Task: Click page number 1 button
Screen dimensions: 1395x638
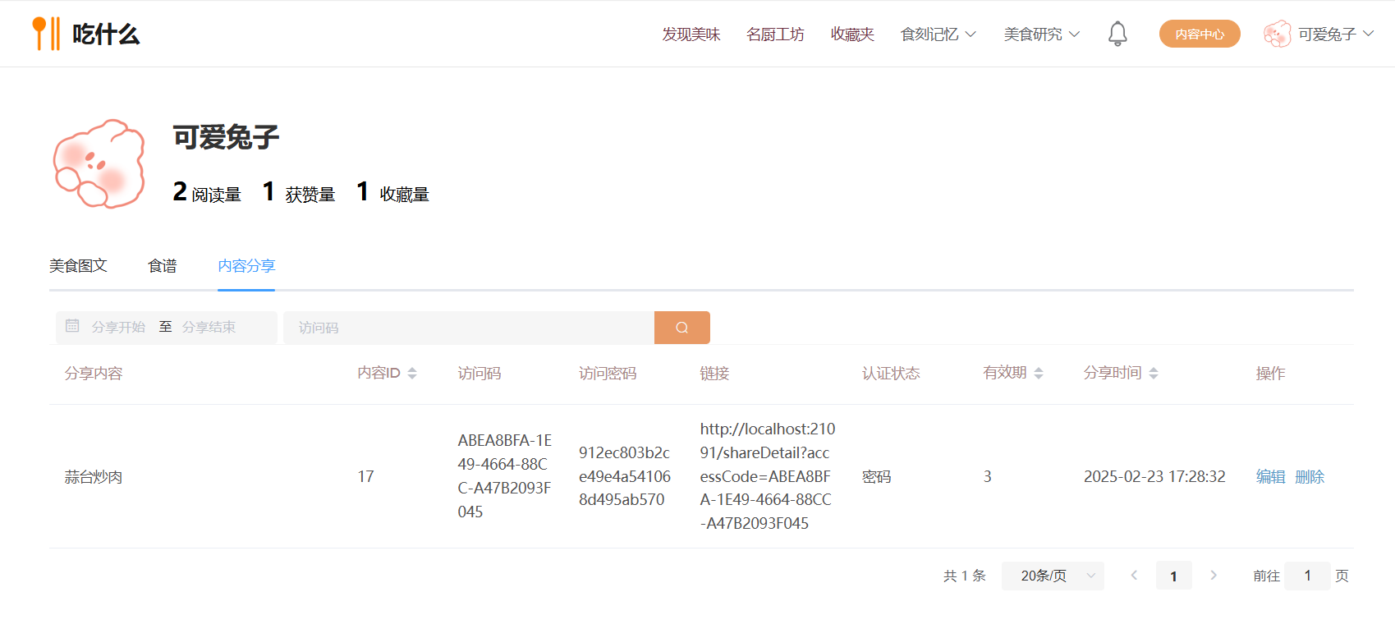Action: pos(1173,576)
